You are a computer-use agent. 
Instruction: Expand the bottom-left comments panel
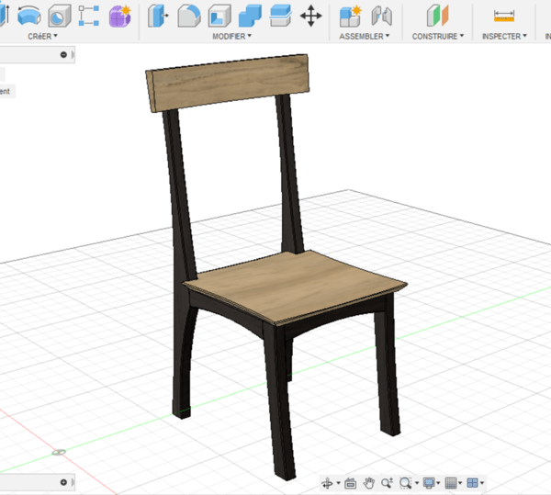pos(63,481)
